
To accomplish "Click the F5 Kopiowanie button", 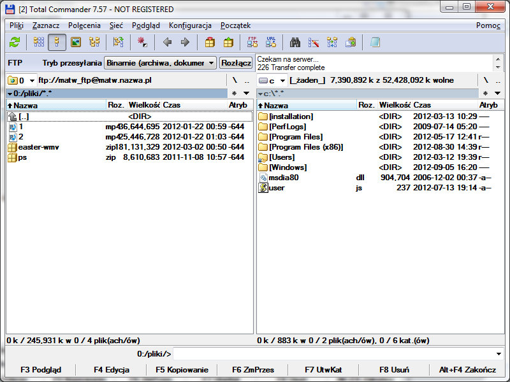I will tap(182, 370).
